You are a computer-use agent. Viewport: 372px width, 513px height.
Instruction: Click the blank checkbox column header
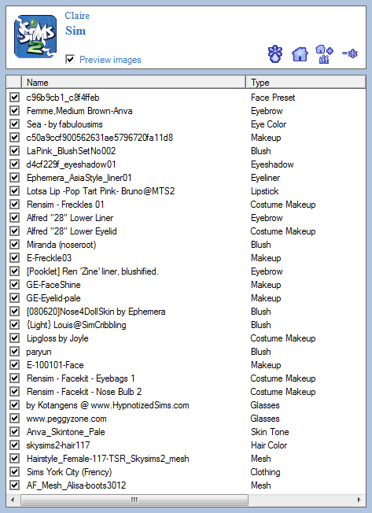click(14, 83)
